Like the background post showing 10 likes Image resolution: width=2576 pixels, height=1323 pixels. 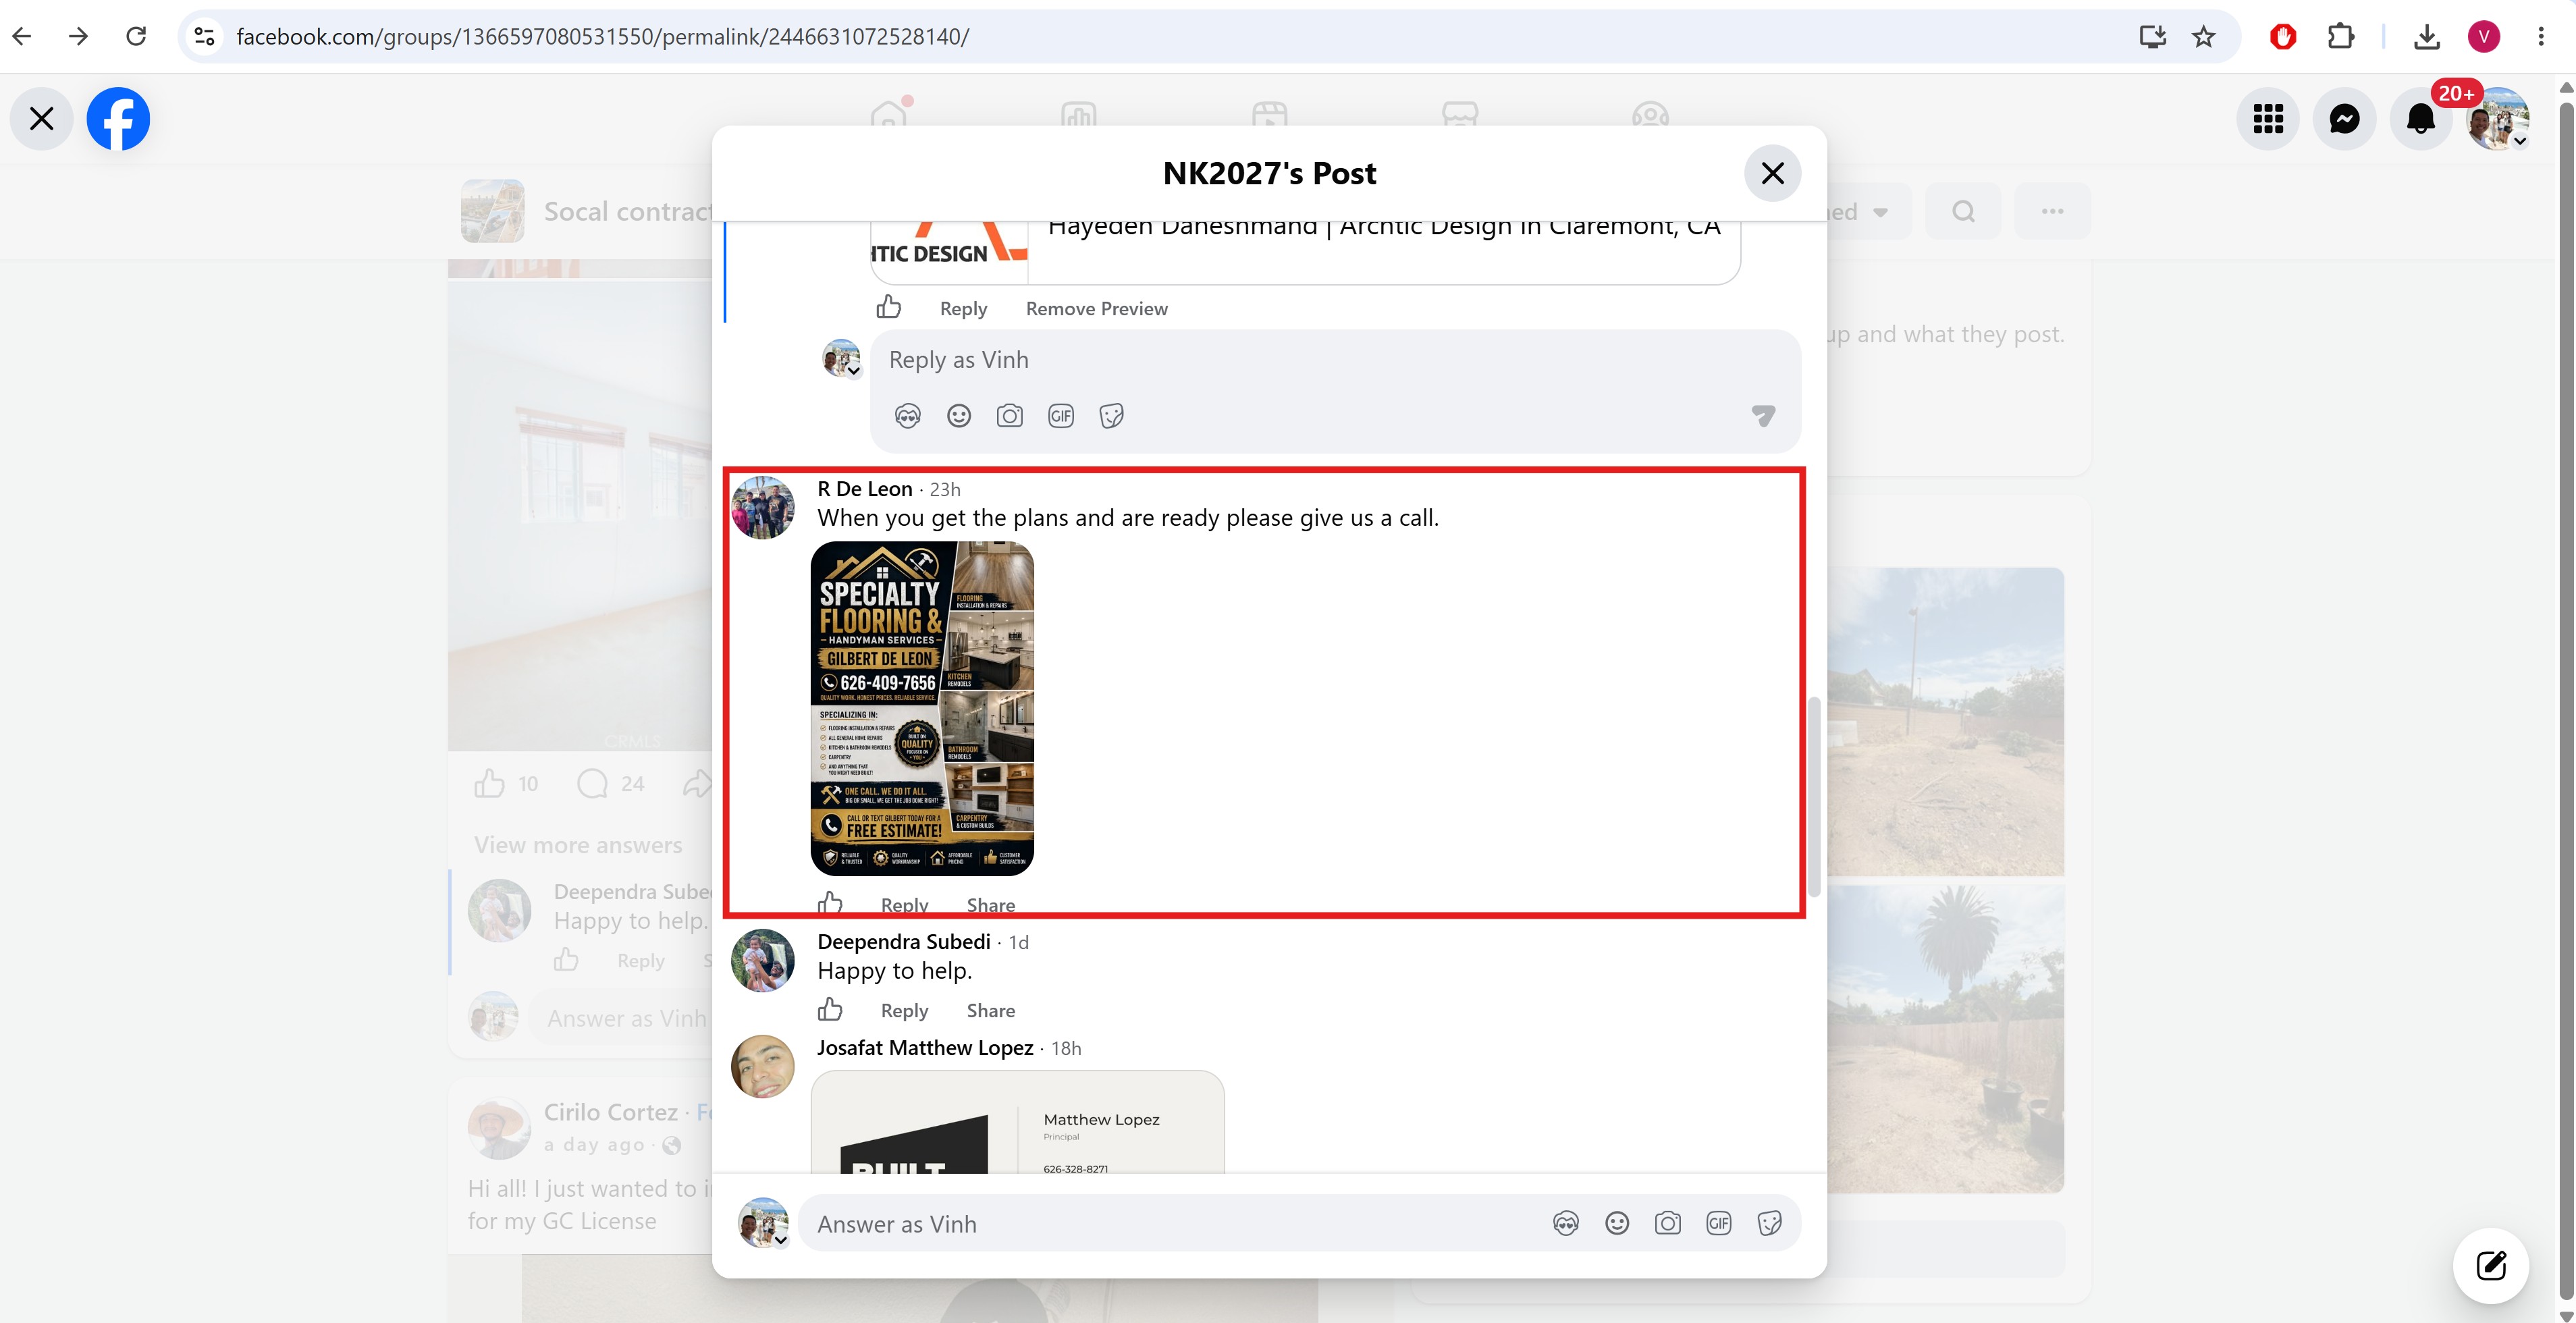pyautogui.click(x=489, y=784)
